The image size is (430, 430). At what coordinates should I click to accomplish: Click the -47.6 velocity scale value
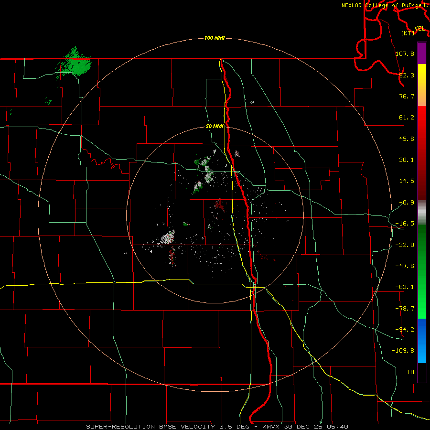click(405, 266)
